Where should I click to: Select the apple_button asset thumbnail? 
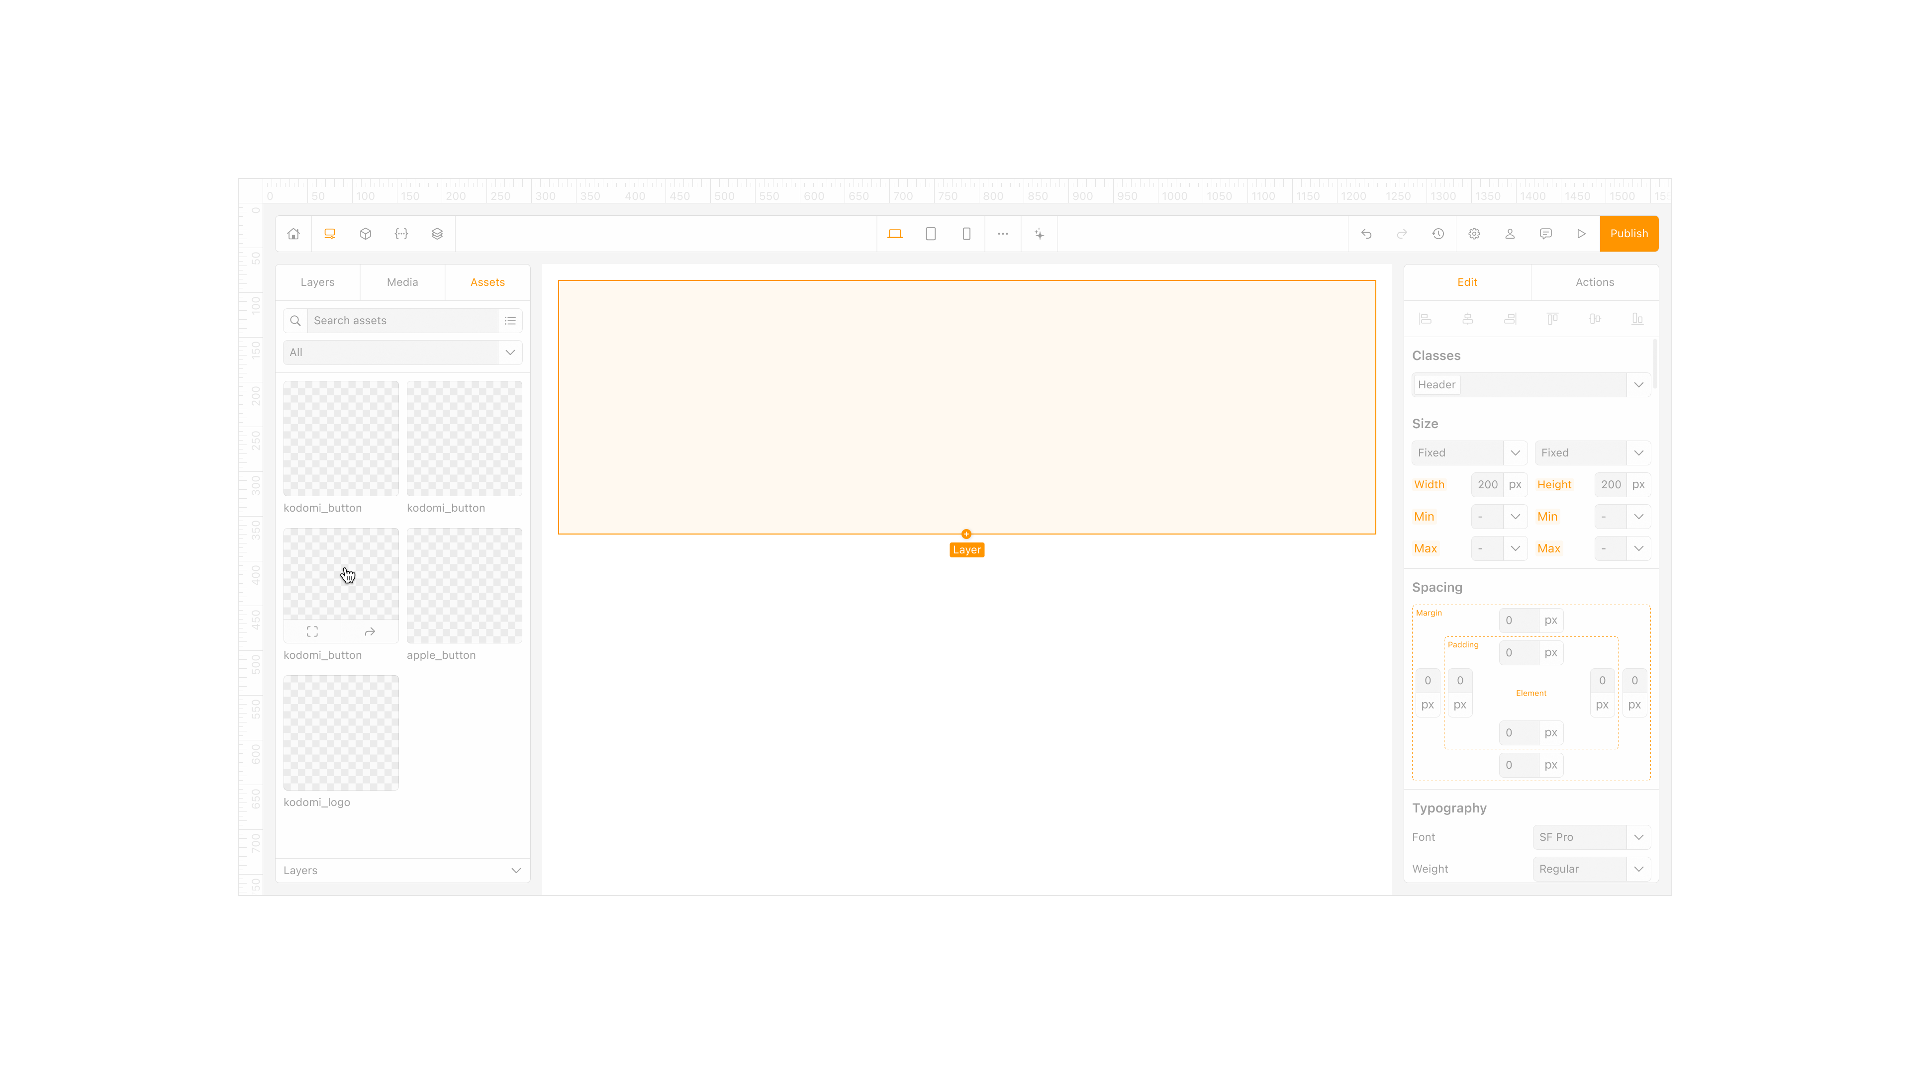[x=464, y=586]
